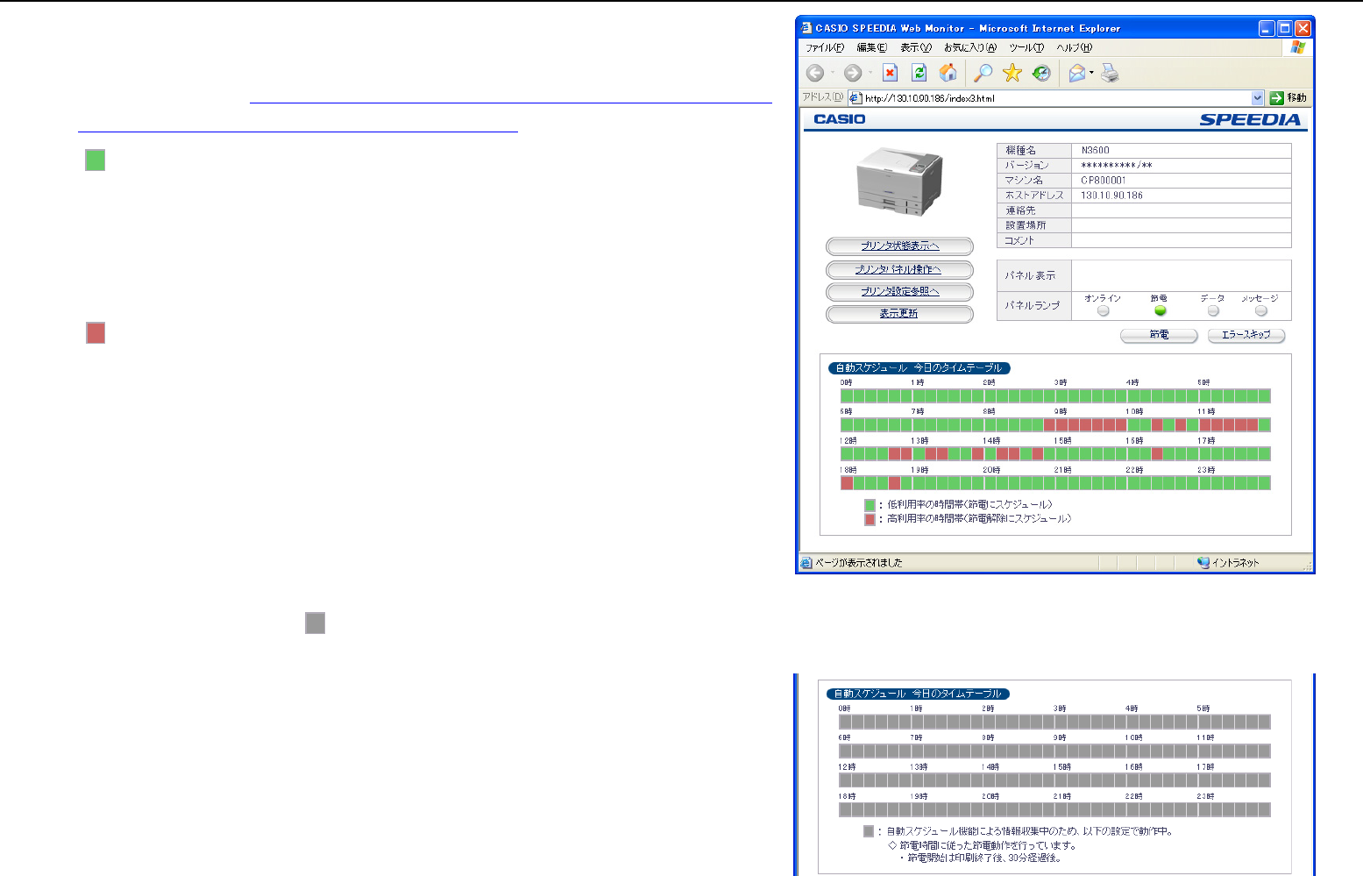This screenshot has height=876, width=1363.
Task: Click the page icon inside the address bar
Action: [856, 98]
